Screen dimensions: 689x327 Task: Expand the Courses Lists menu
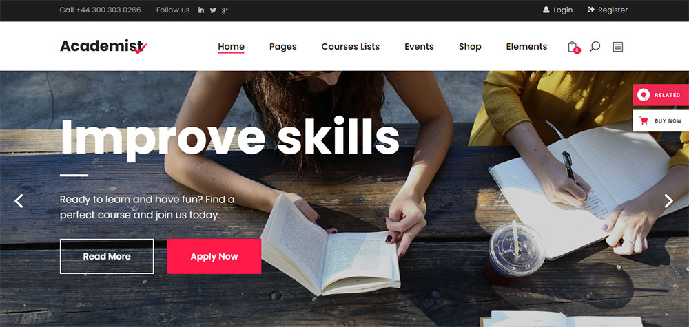tap(351, 47)
